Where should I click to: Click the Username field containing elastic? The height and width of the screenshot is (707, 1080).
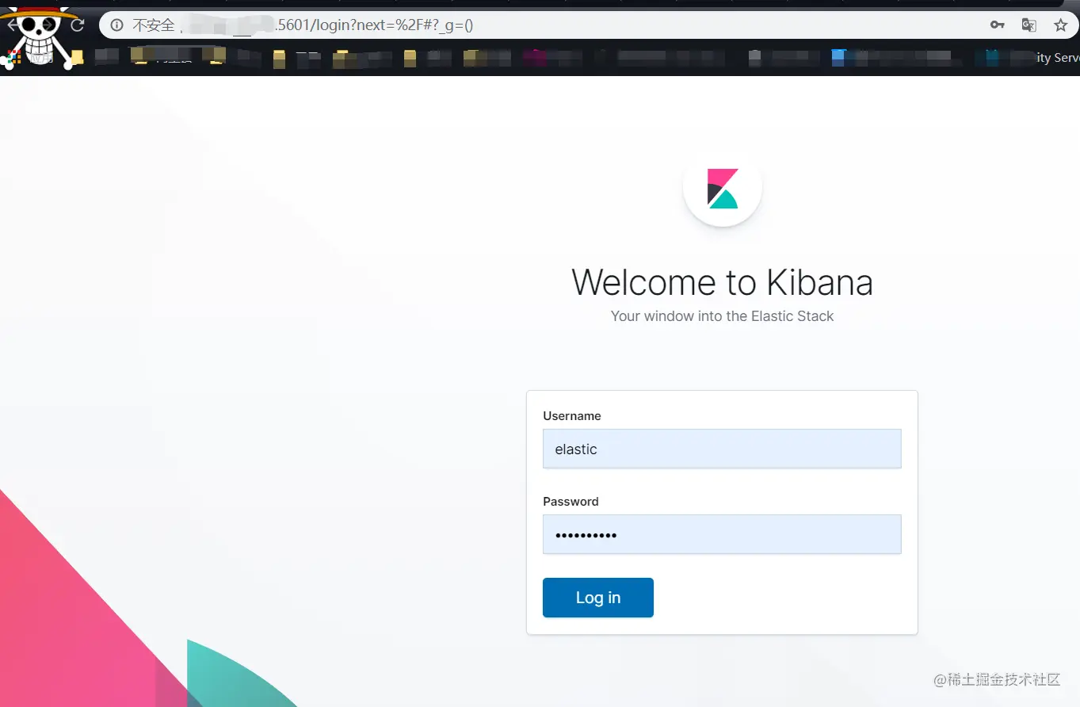pos(722,449)
